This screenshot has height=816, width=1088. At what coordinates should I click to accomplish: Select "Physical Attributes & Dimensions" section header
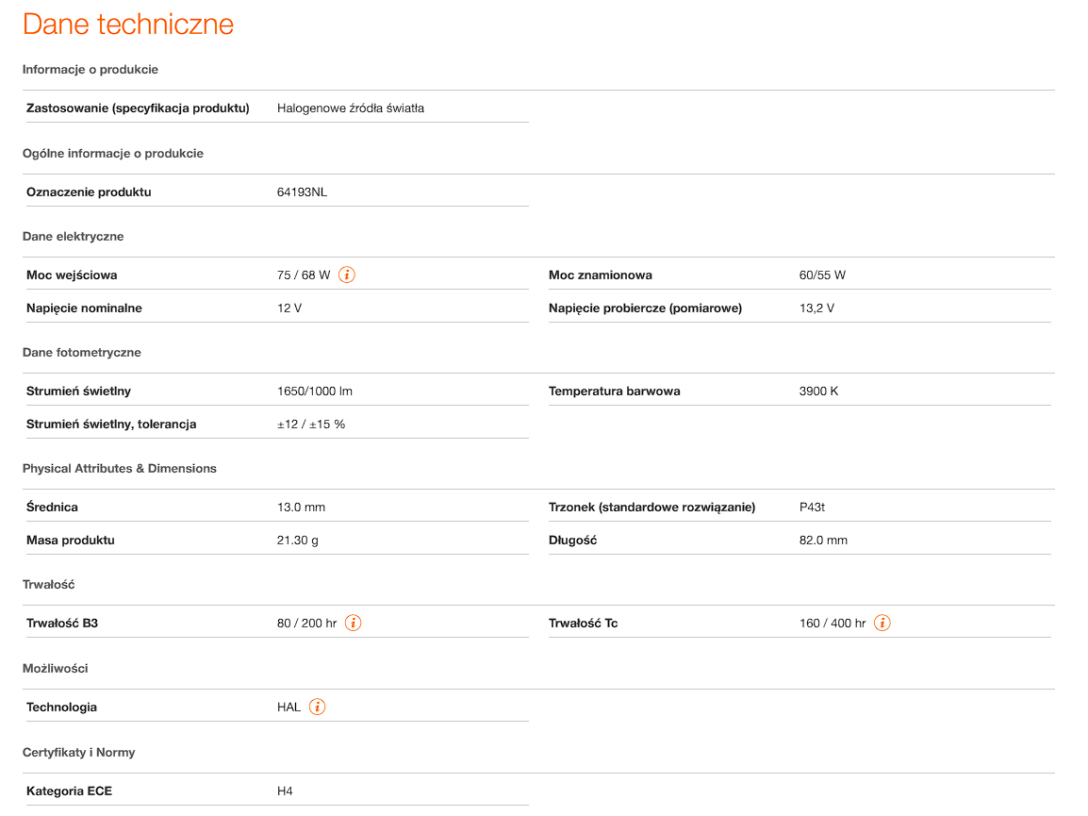120,469
